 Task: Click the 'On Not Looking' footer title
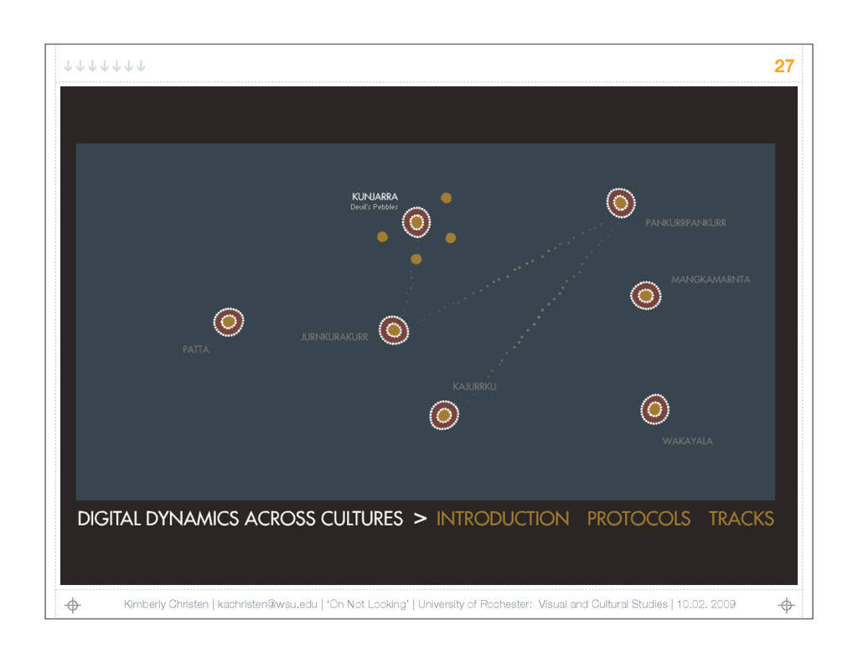(x=368, y=603)
